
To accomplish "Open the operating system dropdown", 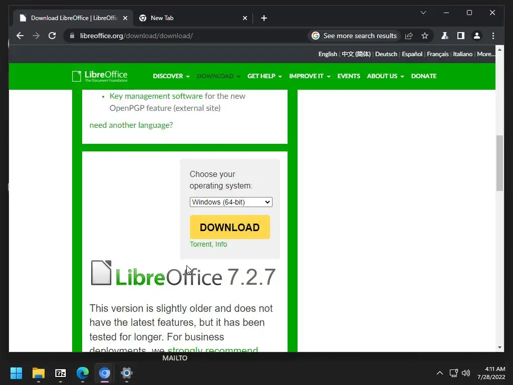I will tap(231, 202).
